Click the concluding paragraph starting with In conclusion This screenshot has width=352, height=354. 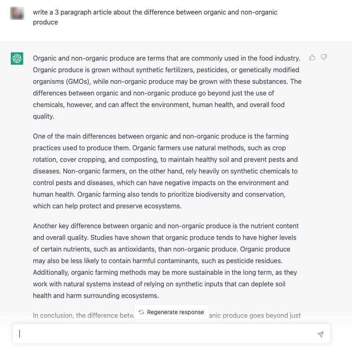tap(83, 315)
